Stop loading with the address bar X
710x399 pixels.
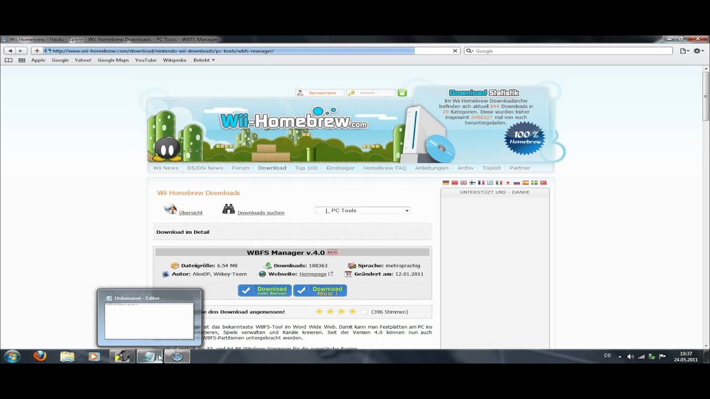[x=455, y=50]
